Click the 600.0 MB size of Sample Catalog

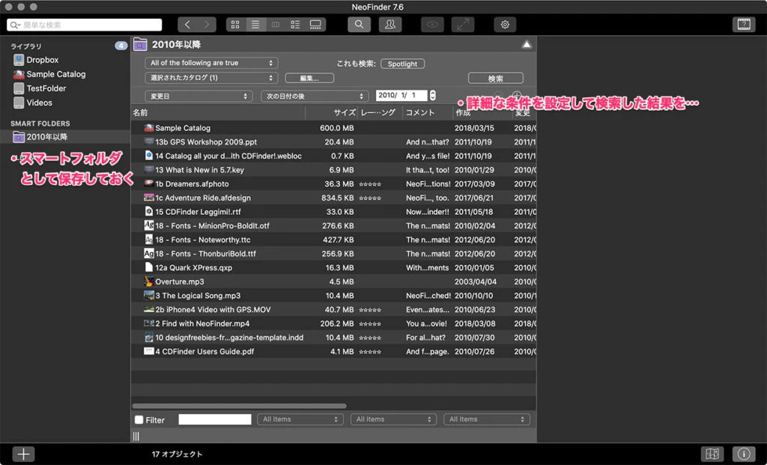[x=337, y=128]
